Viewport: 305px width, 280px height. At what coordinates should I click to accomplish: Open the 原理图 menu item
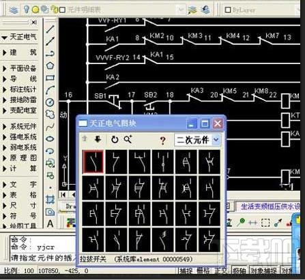click(20, 158)
